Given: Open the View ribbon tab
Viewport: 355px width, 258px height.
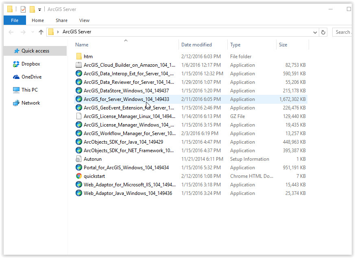Looking at the screenshot, I should coord(84,20).
